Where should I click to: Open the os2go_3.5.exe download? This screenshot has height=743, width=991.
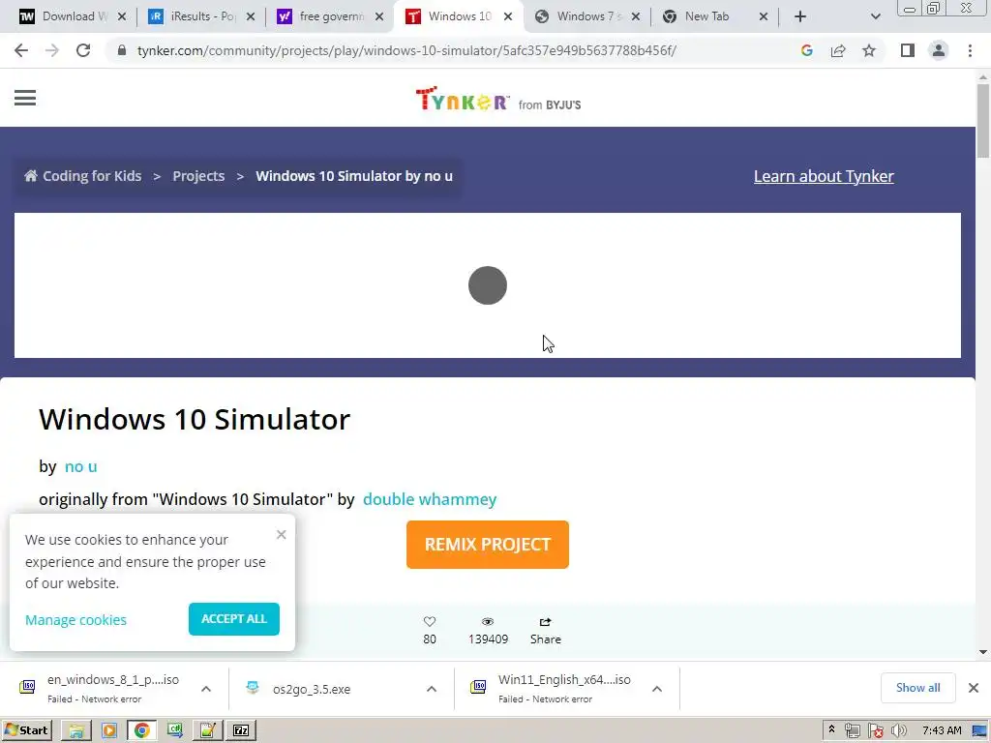311,689
